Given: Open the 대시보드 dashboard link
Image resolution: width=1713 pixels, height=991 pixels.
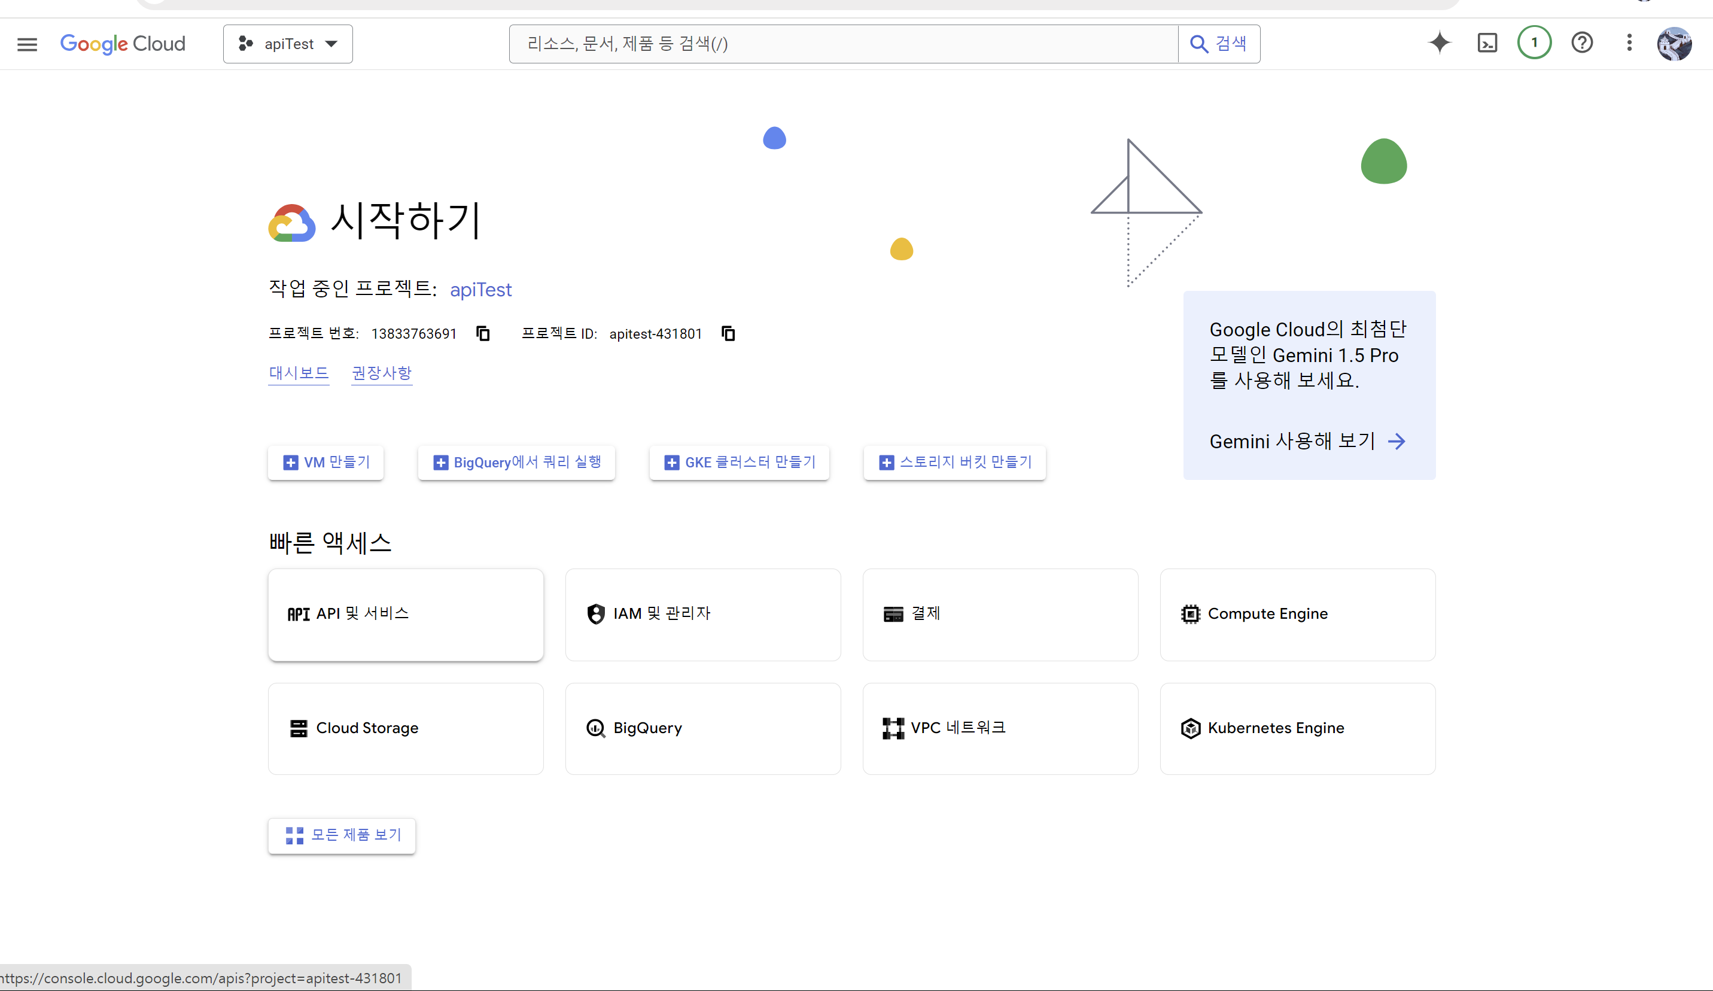Looking at the screenshot, I should coord(299,373).
